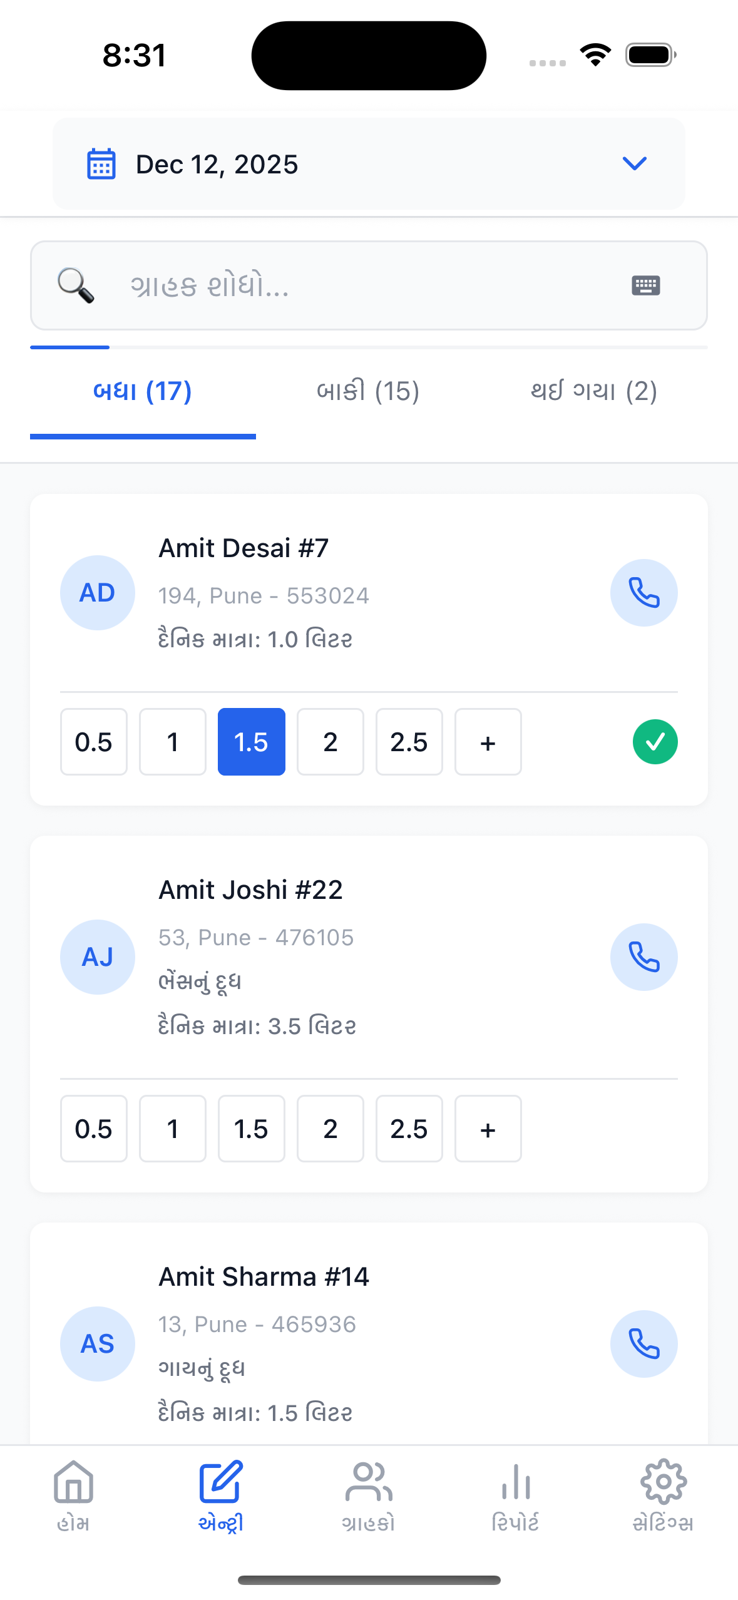Call Amit Sharma via phone icon

(x=643, y=1343)
